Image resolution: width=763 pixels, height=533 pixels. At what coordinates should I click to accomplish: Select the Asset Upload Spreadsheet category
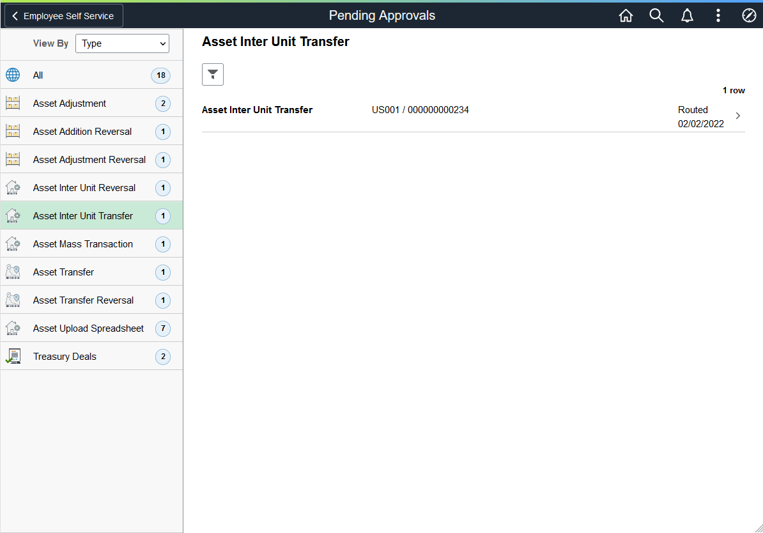click(88, 328)
